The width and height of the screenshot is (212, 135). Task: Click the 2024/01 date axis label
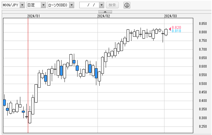coord(34,16)
